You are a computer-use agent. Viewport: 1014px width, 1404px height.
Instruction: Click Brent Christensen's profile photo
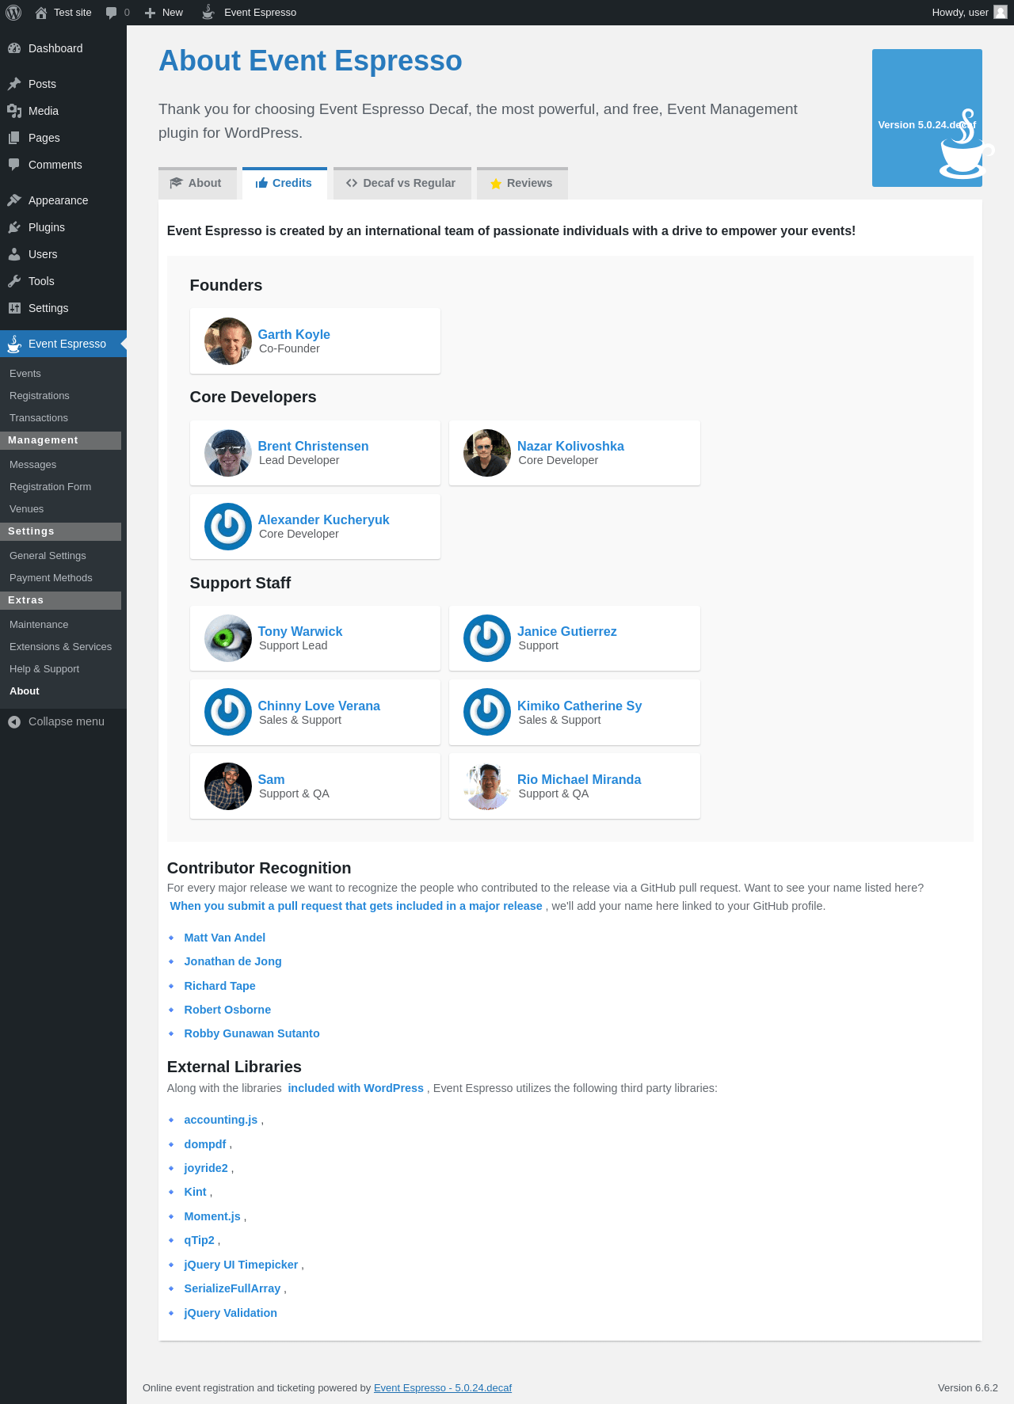tap(228, 453)
